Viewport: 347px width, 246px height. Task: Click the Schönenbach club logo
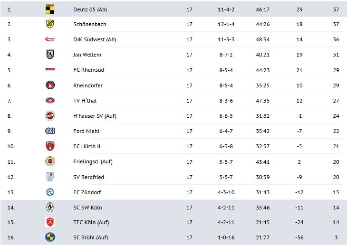pyautogui.click(x=50, y=24)
